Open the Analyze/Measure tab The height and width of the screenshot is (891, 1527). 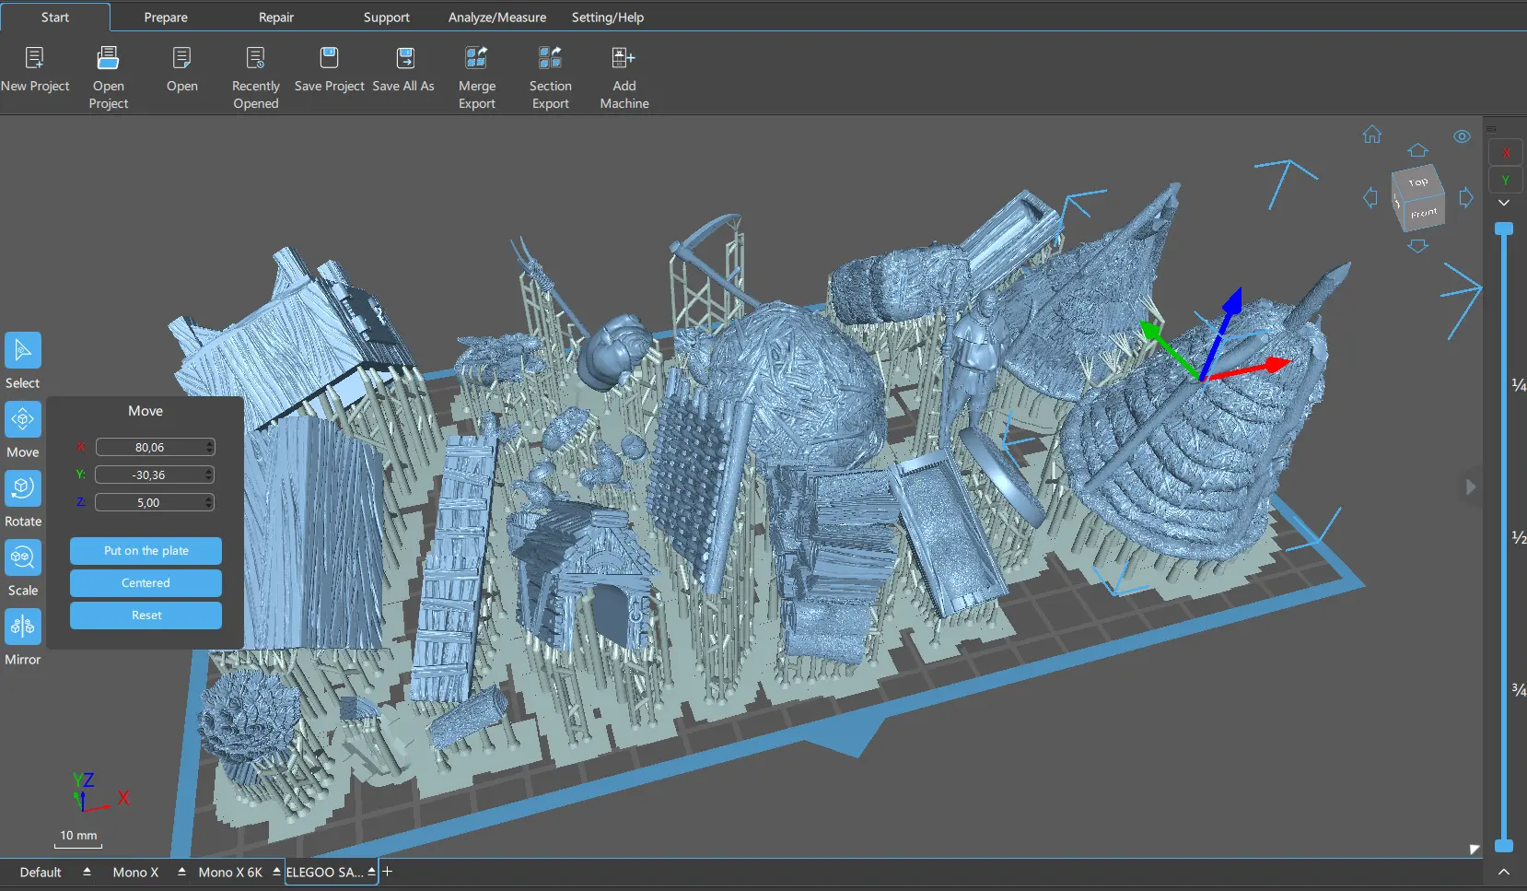click(x=496, y=18)
